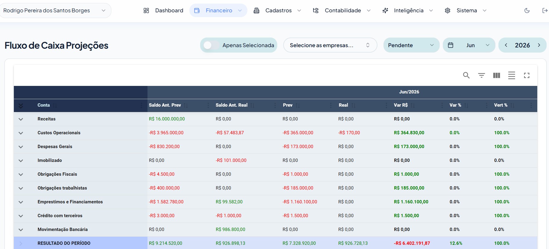Sort by Prev column icon
The height and width of the screenshot is (249, 549).
tap(298, 105)
